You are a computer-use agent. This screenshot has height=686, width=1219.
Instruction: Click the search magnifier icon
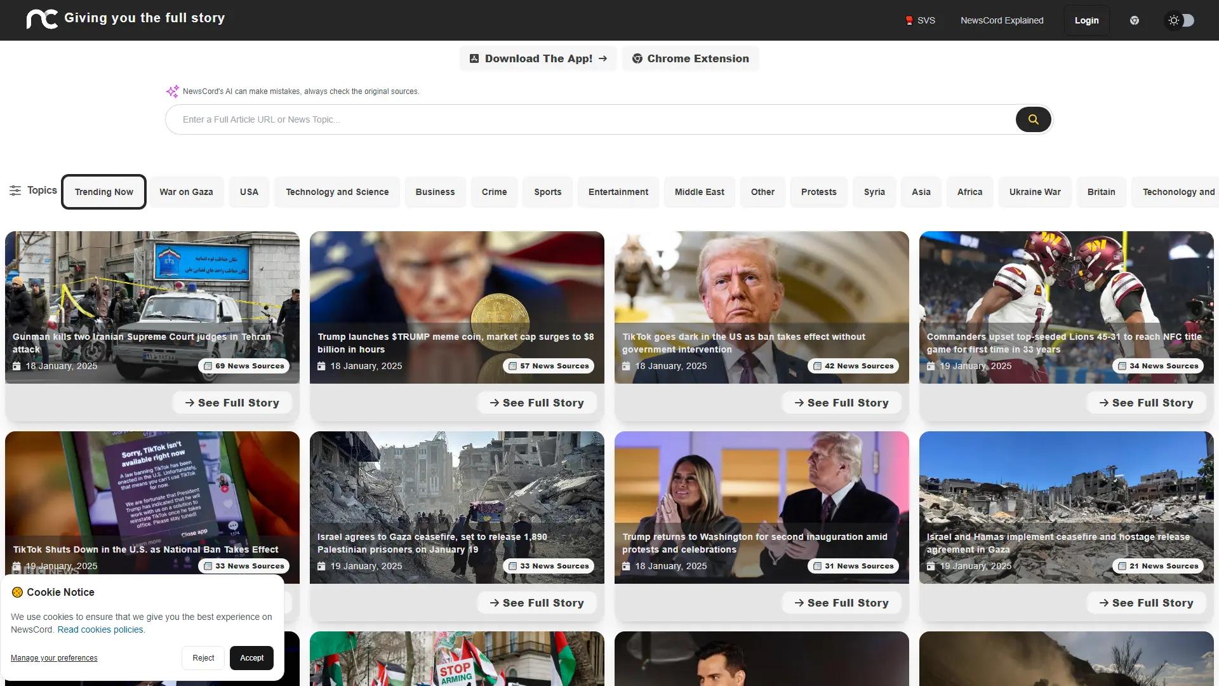click(x=1034, y=119)
